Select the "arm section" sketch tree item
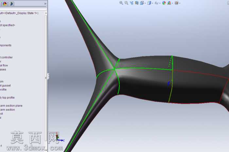 coord(8,110)
